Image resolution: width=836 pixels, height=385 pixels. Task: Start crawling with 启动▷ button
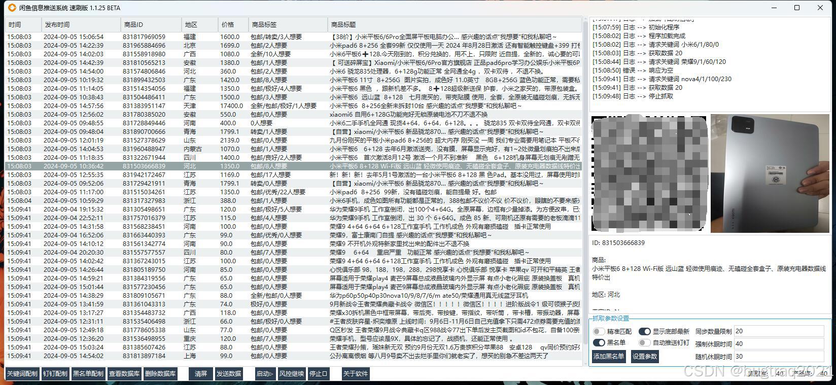[x=265, y=374]
